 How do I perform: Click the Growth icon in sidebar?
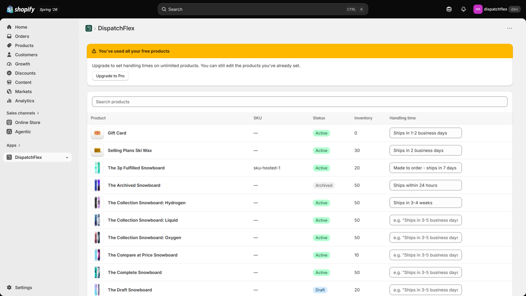[9, 64]
